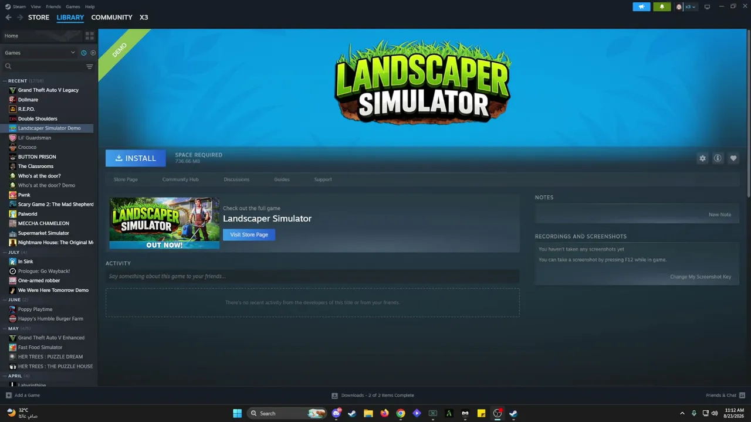Open the Games menu in menu bar
The image size is (751, 422).
pos(73,6)
